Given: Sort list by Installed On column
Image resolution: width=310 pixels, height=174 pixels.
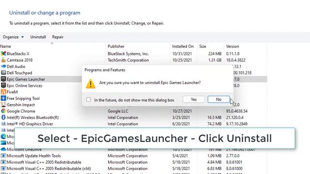Looking at the screenshot, I should coord(183,46).
